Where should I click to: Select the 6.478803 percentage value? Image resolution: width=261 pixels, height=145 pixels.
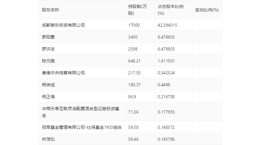tap(166, 49)
